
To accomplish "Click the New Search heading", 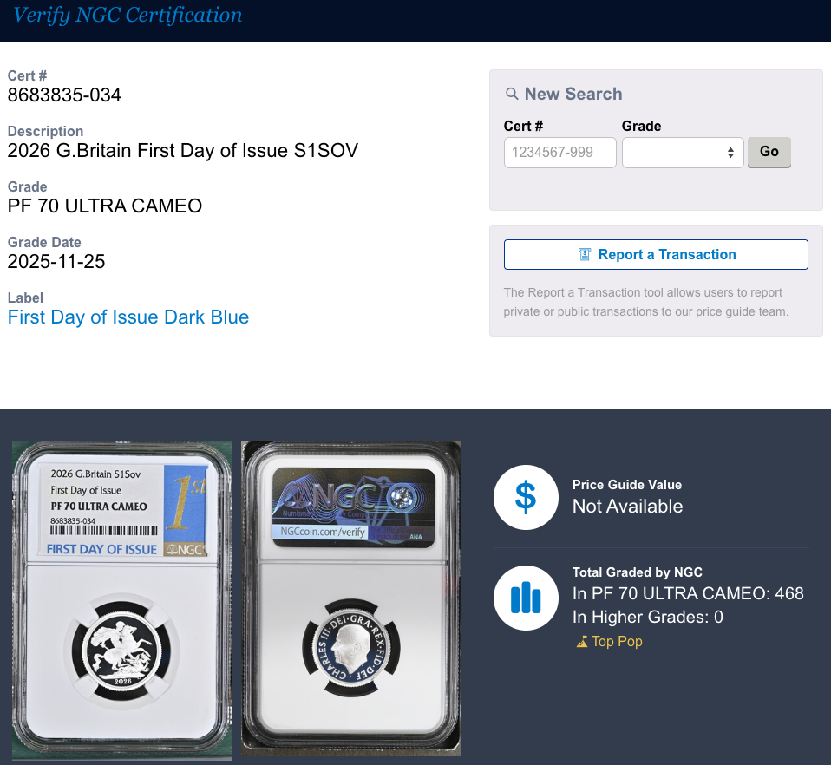I will point(573,94).
